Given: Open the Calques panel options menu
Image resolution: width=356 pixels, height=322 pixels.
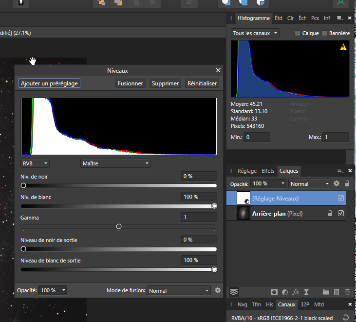Looking at the screenshot, I should [340, 171].
